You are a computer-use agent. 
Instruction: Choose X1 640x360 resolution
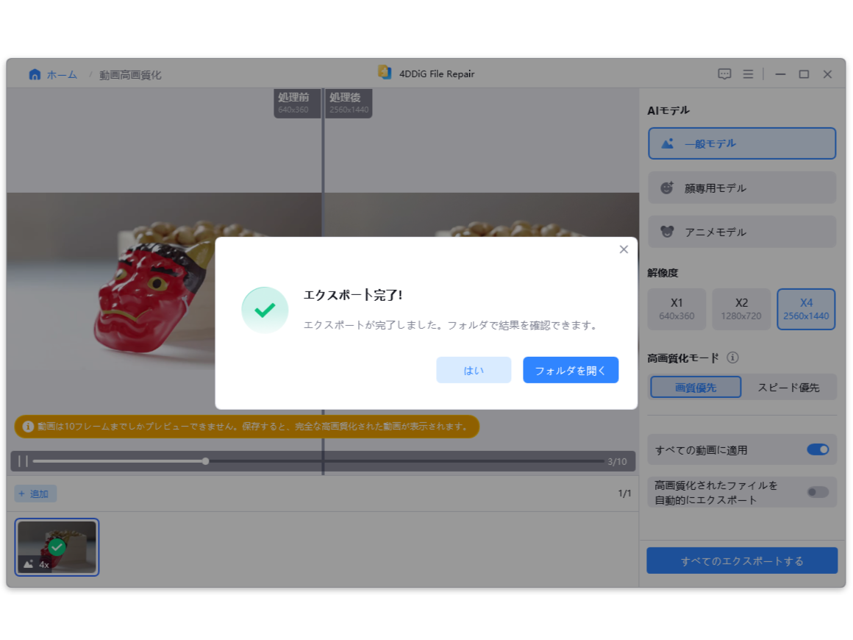(x=677, y=309)
